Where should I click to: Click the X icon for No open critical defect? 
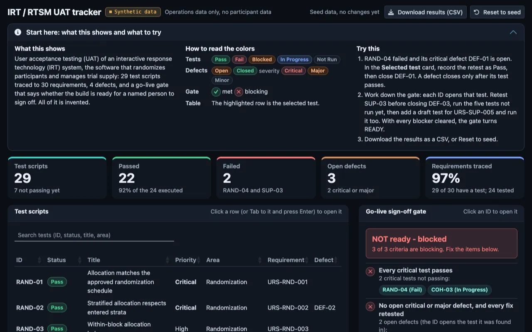pos(370,307)
